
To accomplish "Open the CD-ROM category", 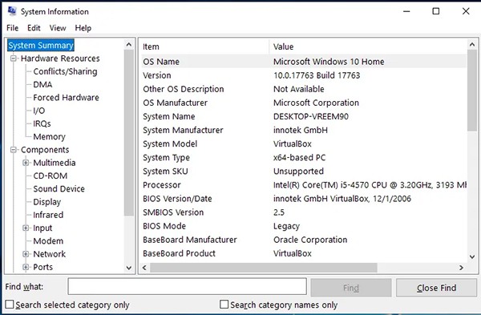I will [x=50, y=176].
